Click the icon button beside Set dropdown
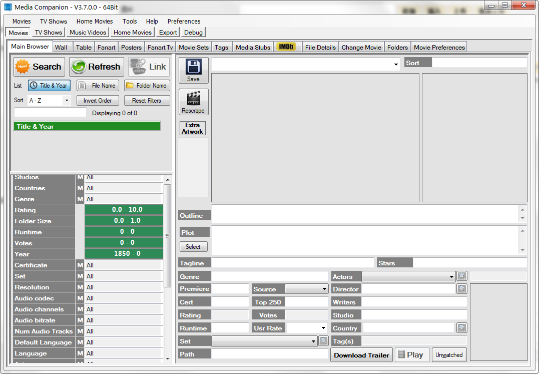The height and width of the screenshot is (374, 539). tap(323, 341)
